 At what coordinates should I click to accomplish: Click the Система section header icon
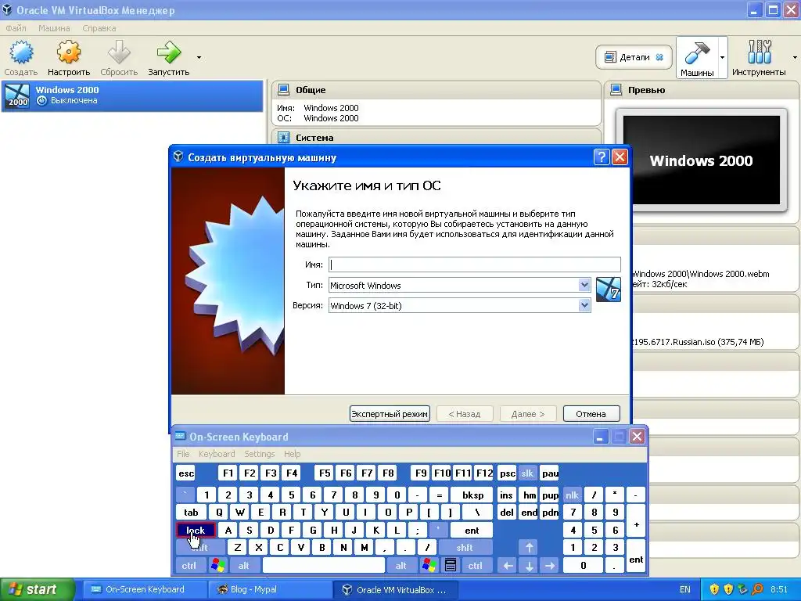click(283, 138)
